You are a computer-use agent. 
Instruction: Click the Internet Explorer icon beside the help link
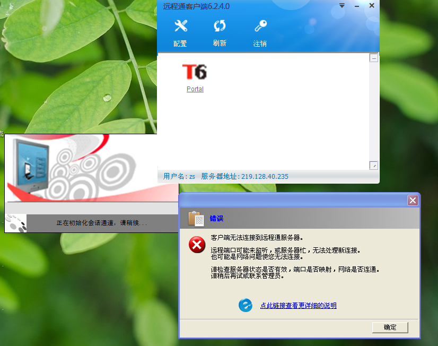tap(246, 305)
